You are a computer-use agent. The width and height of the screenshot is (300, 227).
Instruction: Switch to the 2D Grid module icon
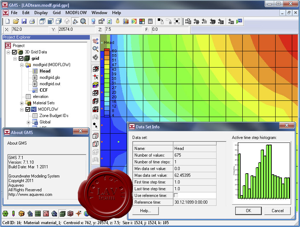(x=38, y=214)
